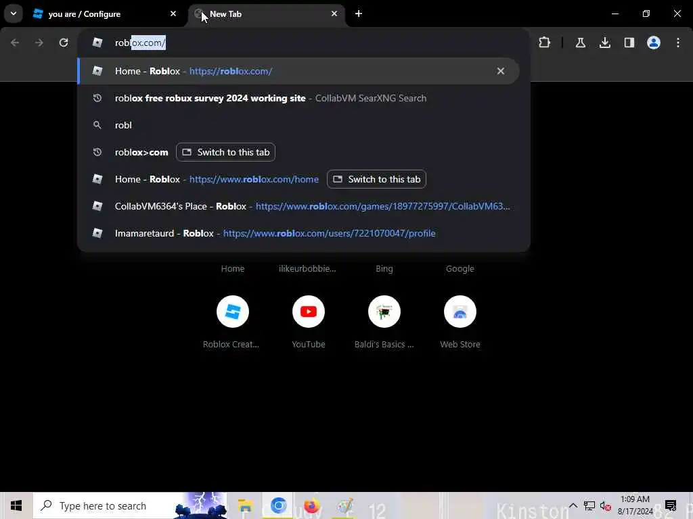Click the Home shortcut label
This screenshot has height=519, width=693.
(233, 269)
